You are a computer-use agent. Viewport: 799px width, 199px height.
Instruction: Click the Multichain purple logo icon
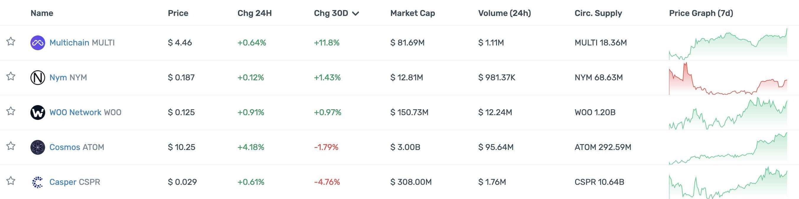pyautogui.click(x=37, y=43)
